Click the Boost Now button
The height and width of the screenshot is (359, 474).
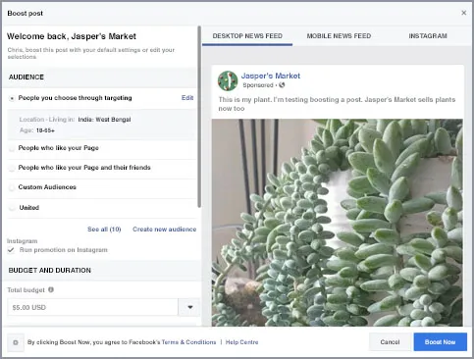tap(440, 342)
